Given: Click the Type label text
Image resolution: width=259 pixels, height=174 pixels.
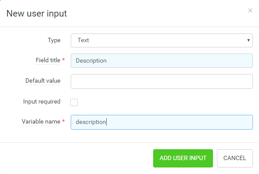Looking at the screenshot, I should [54, 40].
